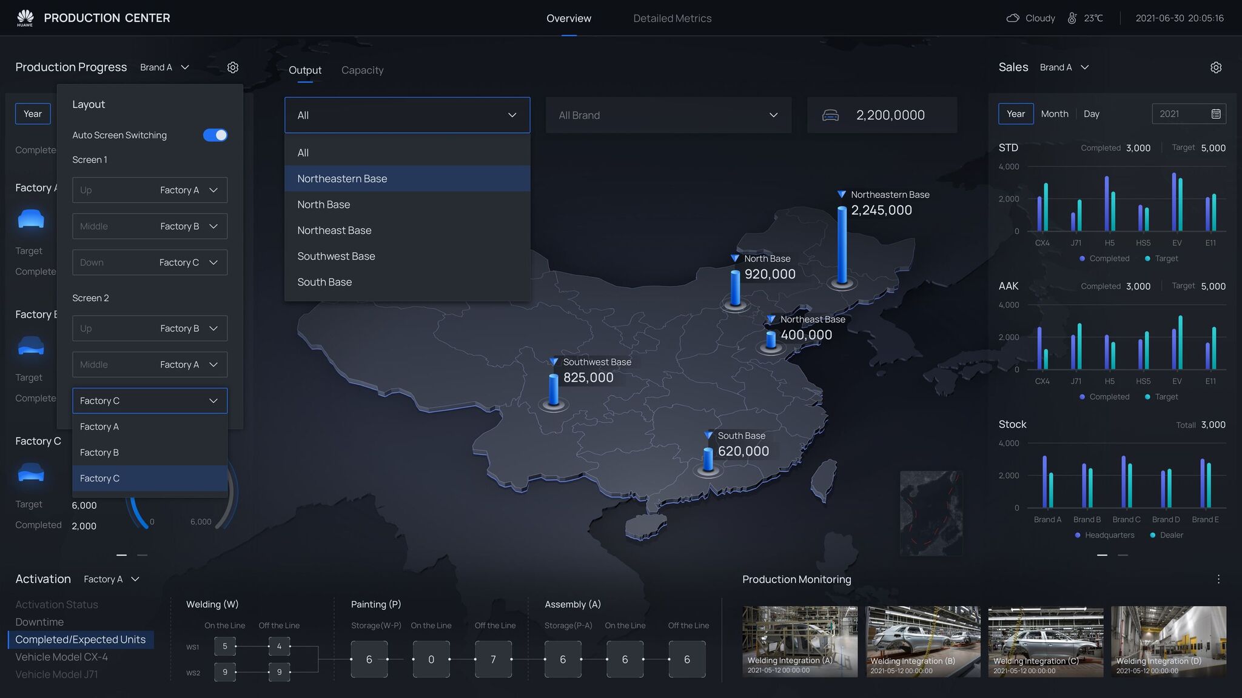Toggle Completed legend in STD chart
The height and width of the screenshot is (698, 1242).
coord(1104,259)
